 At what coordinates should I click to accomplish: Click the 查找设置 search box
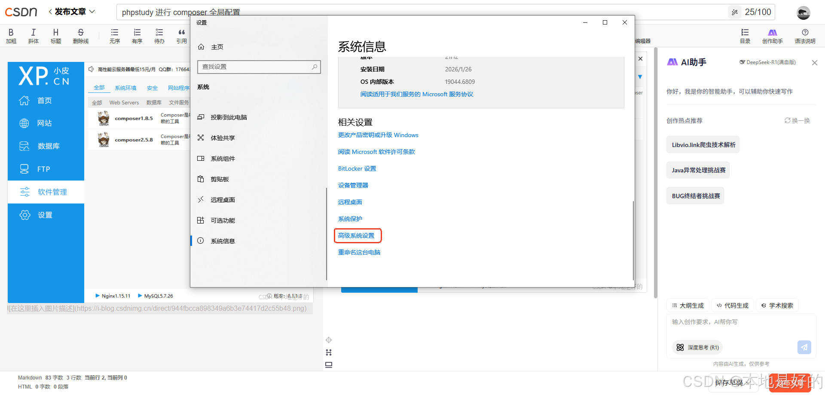pyautogui.click(x=259, y=67)
